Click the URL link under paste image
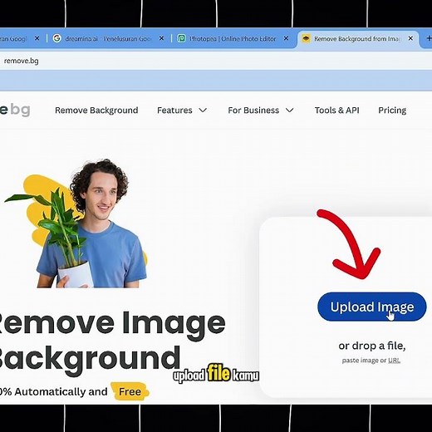Screen dimensions: 432x432 (x=394, y=361)
